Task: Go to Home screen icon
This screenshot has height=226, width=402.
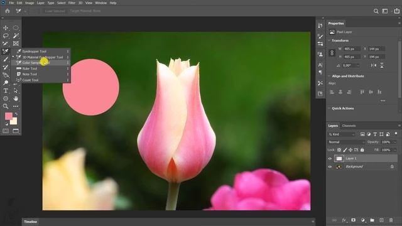Action: coord(8,11)
